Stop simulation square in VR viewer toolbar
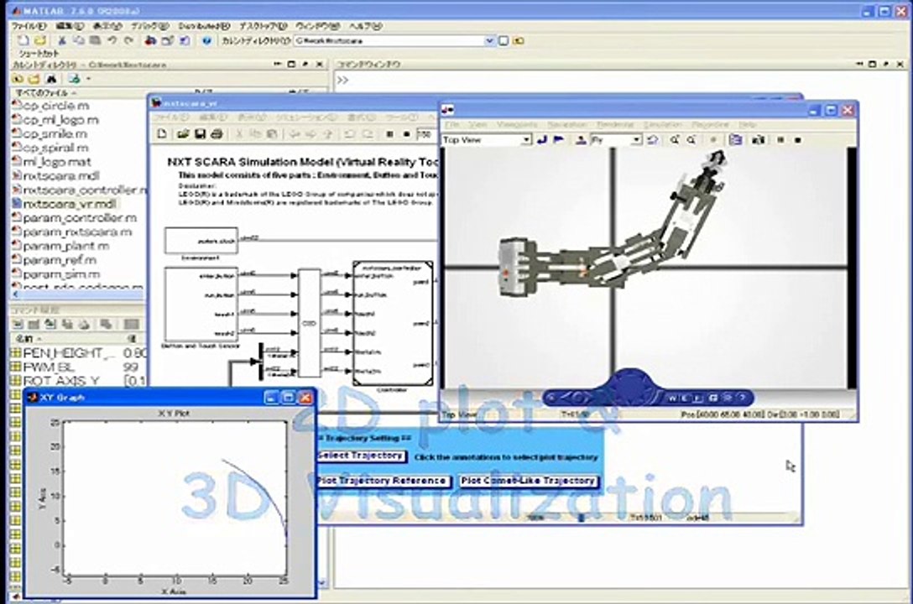Screen dimensions: 913x604 coord(780,139)
